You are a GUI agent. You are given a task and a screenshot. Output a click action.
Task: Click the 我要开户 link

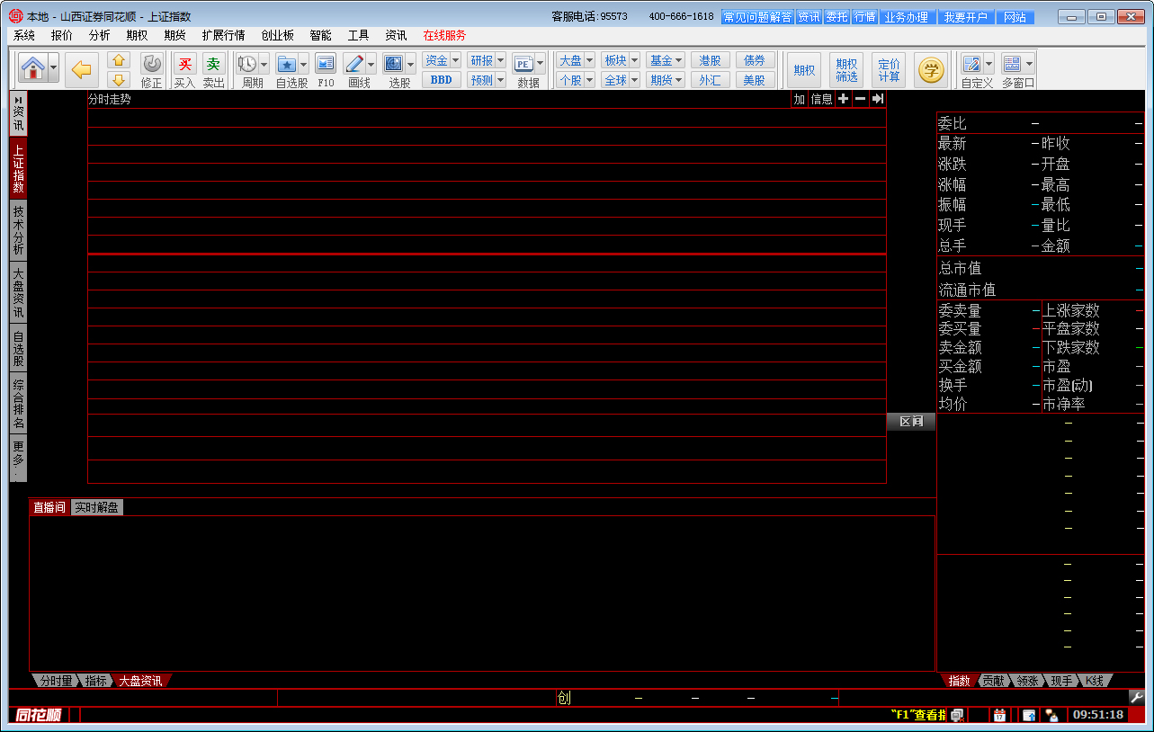point(967,17)
